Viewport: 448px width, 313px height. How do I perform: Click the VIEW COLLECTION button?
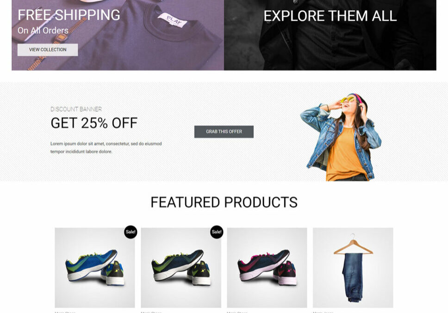pos(48,50)
